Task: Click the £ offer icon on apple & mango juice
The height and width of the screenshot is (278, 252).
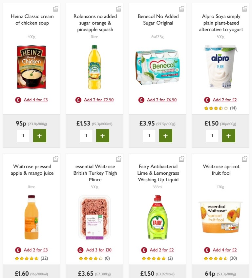Action: click(x=17, y=250)
